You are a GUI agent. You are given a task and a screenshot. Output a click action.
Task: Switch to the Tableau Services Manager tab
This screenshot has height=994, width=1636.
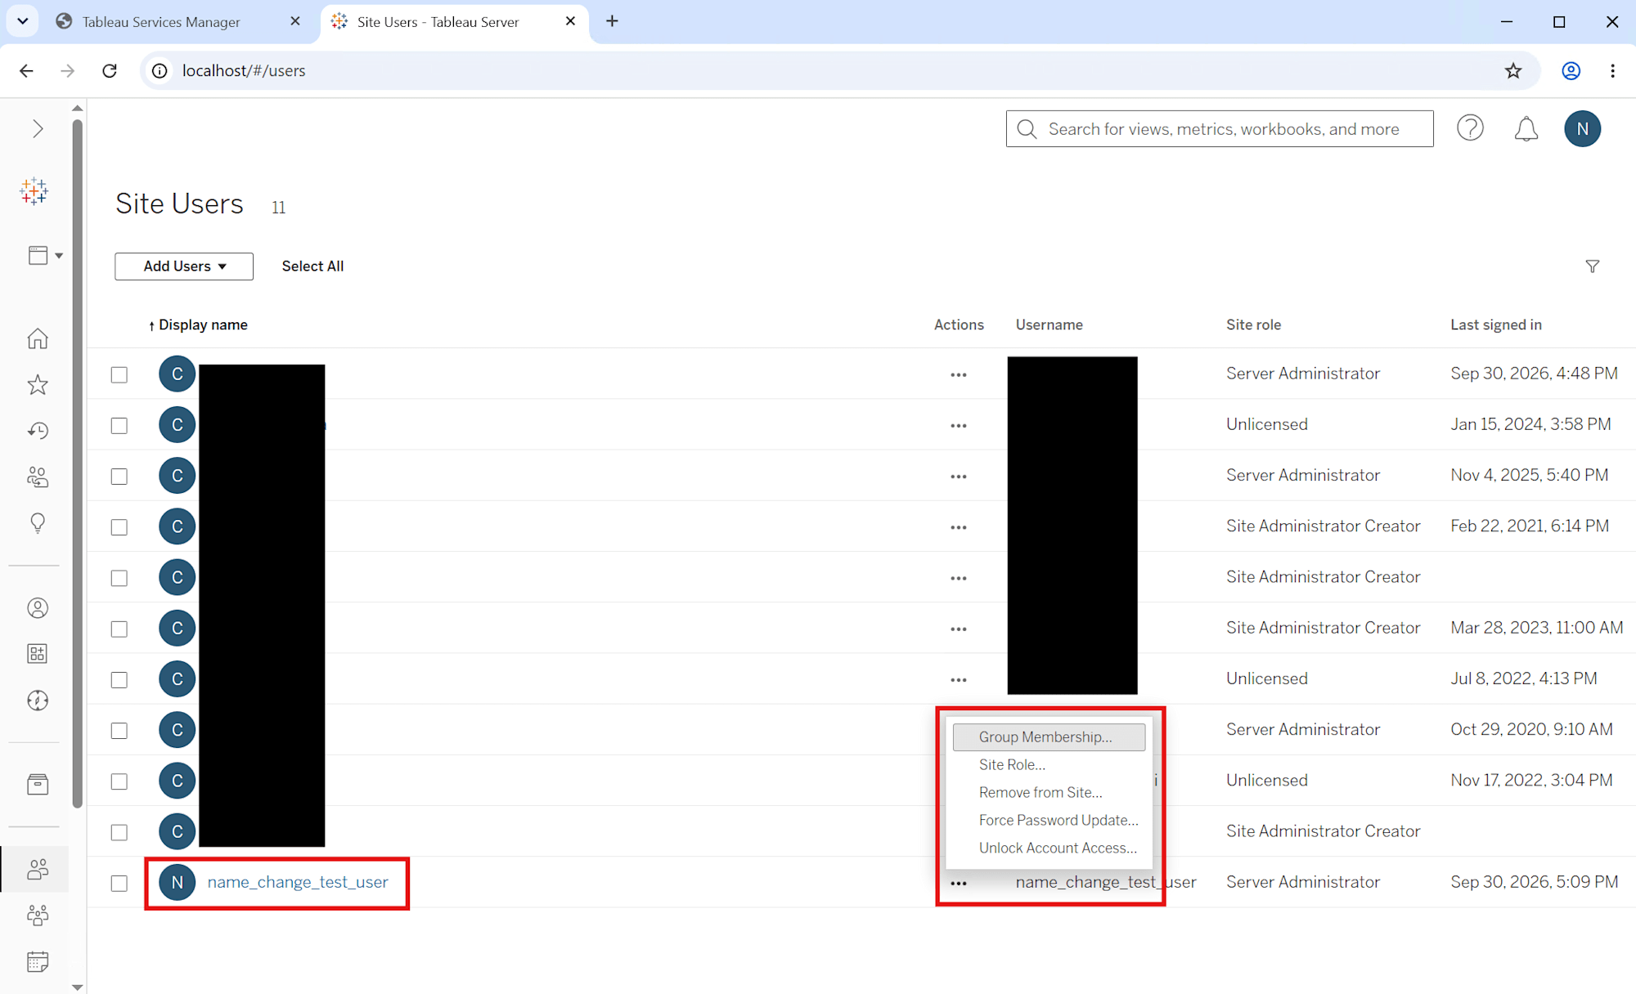[161, 22]
